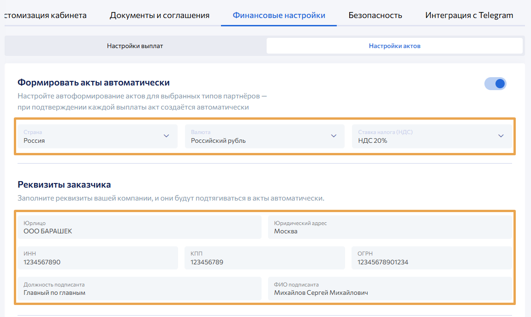Click the ОГРН input field
Viewport: 531px width, 317px height.
431,258
